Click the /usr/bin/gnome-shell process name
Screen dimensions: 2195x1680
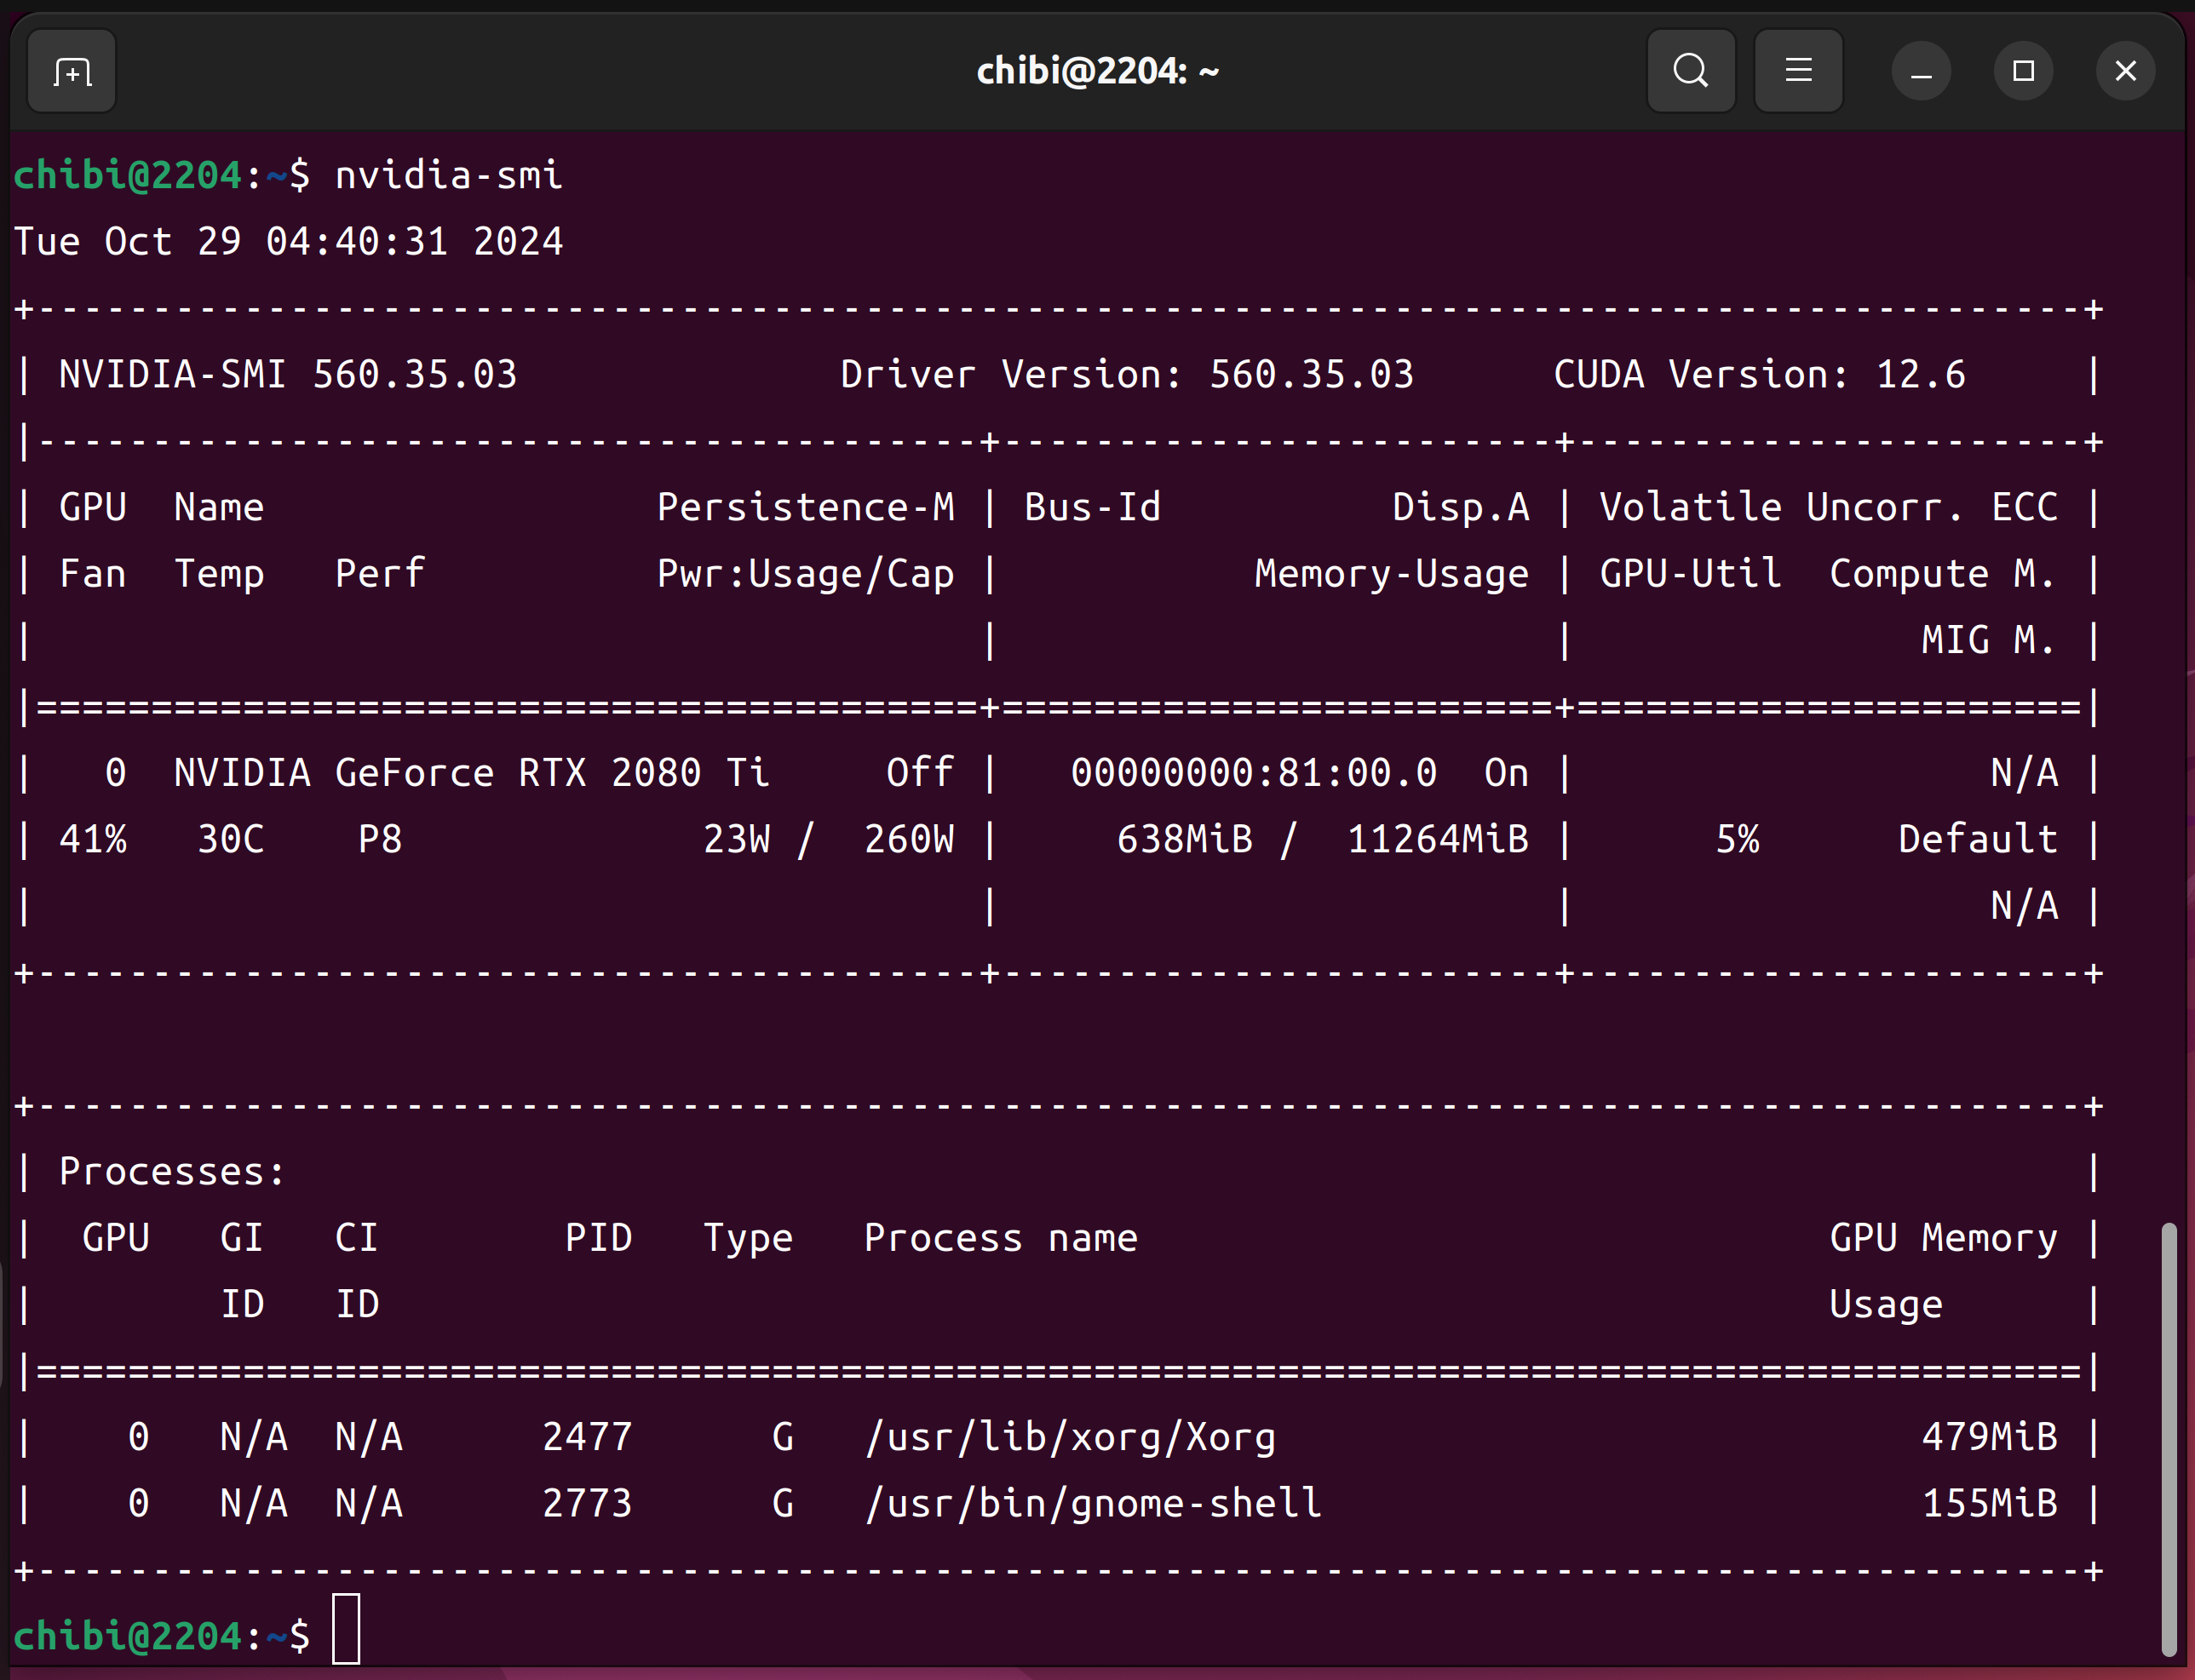pos(1093,1503)
